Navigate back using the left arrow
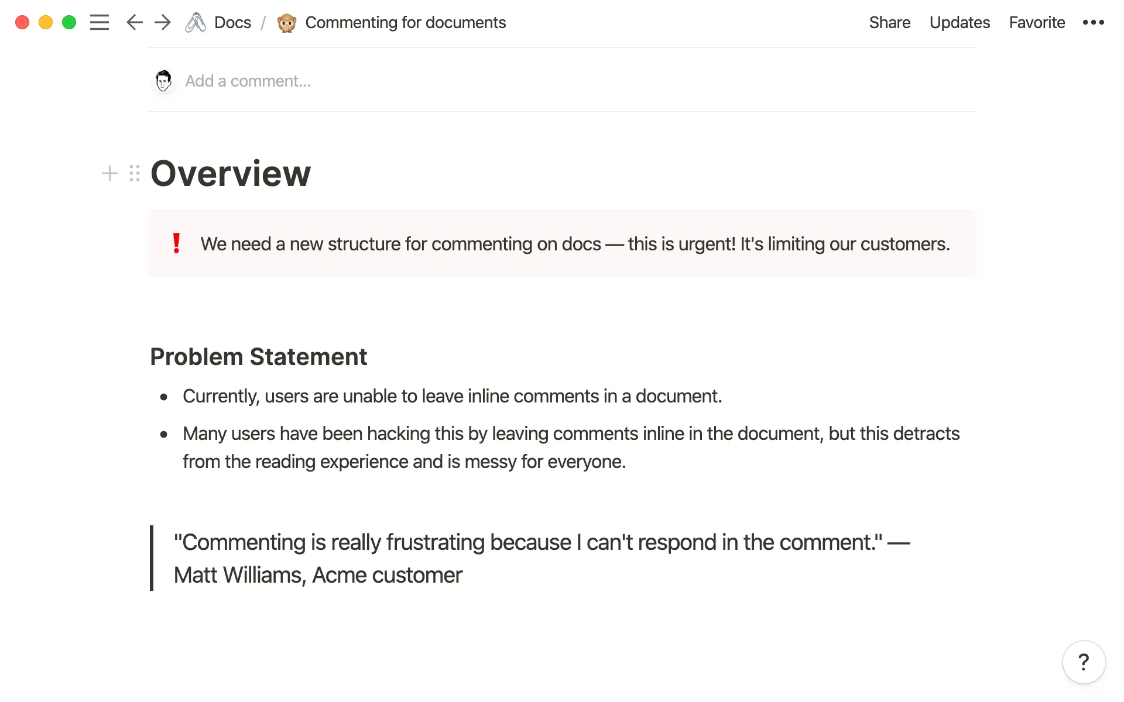 [134, 22]
